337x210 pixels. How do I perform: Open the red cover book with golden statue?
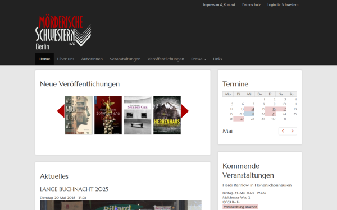(x=108, y=115)
